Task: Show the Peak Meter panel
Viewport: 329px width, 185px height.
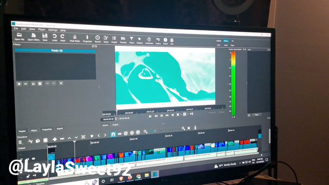Action: (75, 39)
